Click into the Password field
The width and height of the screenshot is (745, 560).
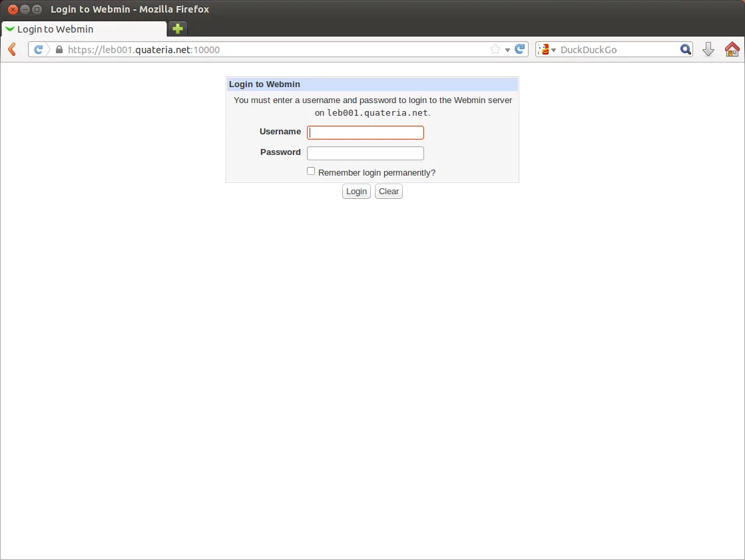tap(365, 153)
